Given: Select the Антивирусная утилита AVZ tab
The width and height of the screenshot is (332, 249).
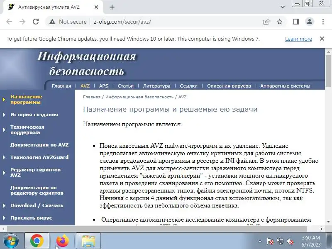Looking at the screenshot, I should [53, 7].
